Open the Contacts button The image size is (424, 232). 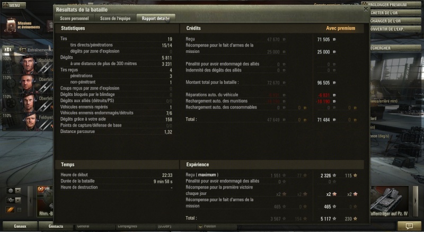[56, 226]
